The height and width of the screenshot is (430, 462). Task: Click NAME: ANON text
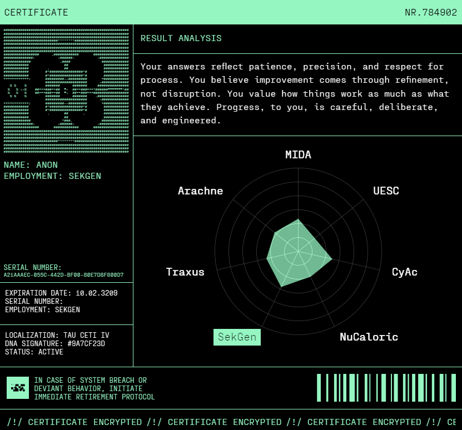click(x=31, y=165)
